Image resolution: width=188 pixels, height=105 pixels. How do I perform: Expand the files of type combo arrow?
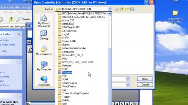click(x=127, y=85)
